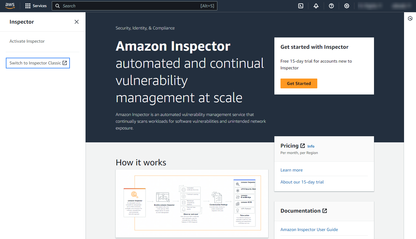Image resolution: width=416 pixels, height=239 pixels.
Task: Open the right-side tools panel icon
Action: pos(410,19)
